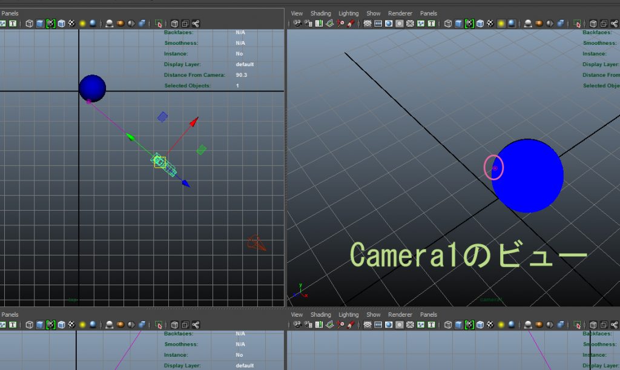Open Panels menu of bottom-left viewport
620x370 pixels.
10,315
